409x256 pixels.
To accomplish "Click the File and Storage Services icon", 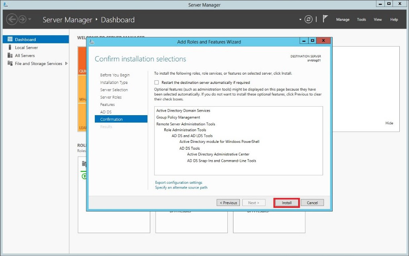I will pyautogui.click(x=10, y=63).
